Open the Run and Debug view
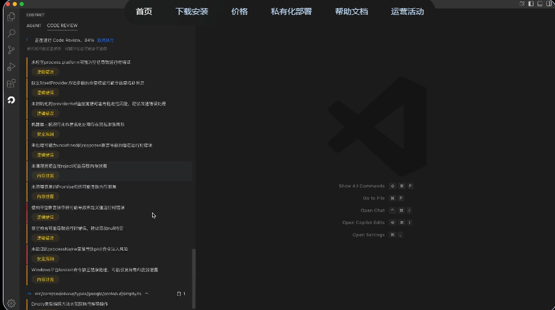Screen dimensions: 555x310 (11, 67)
